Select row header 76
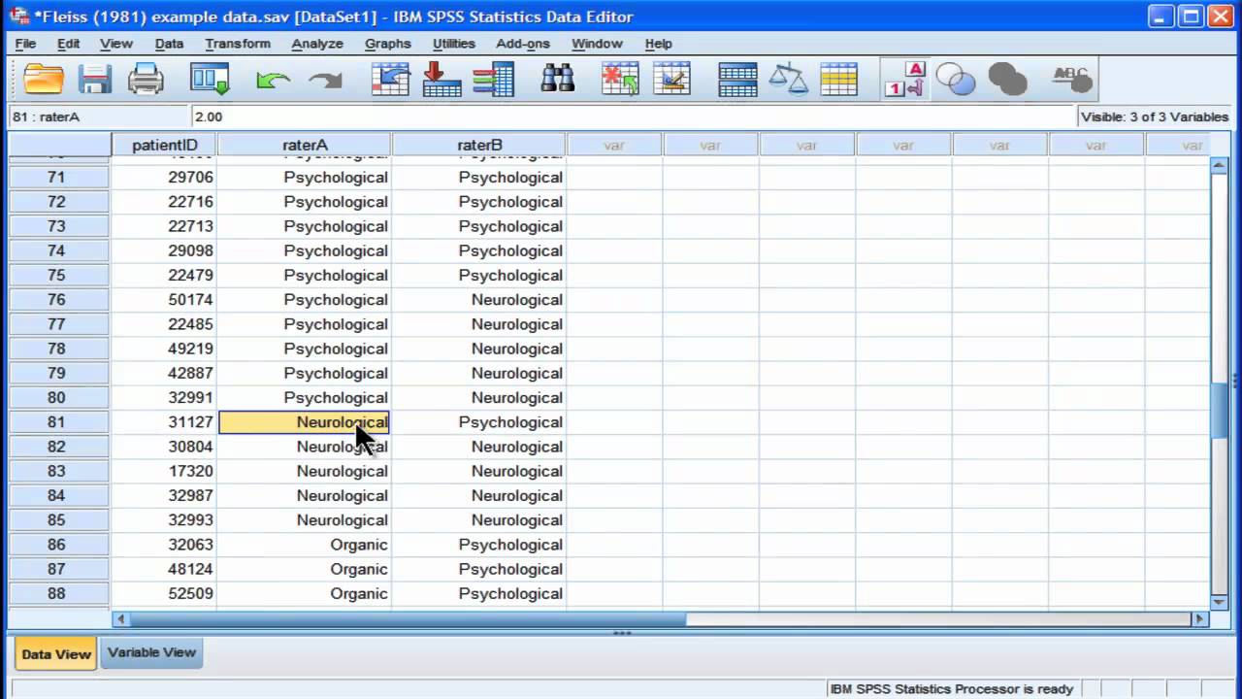 (56, 300)
